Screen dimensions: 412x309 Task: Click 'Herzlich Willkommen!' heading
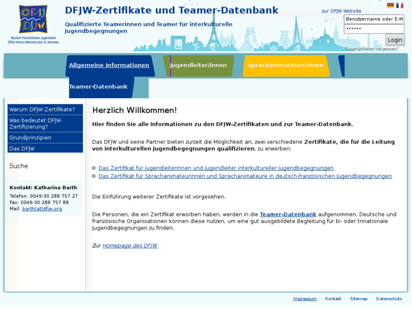click(x=134, y=110)
